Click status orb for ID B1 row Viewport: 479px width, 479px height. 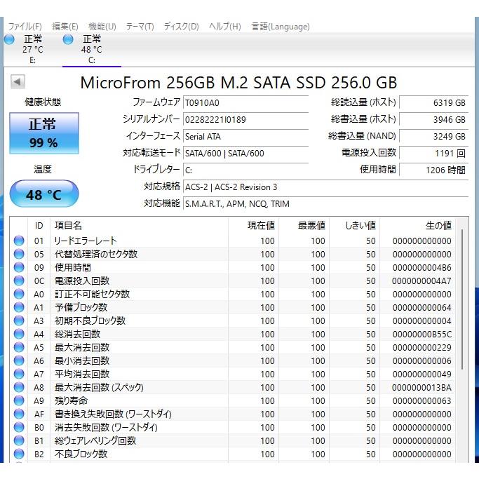pos(19,440)
